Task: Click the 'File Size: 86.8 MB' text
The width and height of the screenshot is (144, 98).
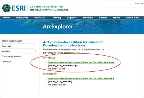Action: pos(57,85)
